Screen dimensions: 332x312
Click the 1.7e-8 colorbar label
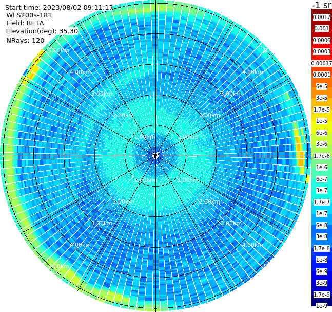(322, 248)
